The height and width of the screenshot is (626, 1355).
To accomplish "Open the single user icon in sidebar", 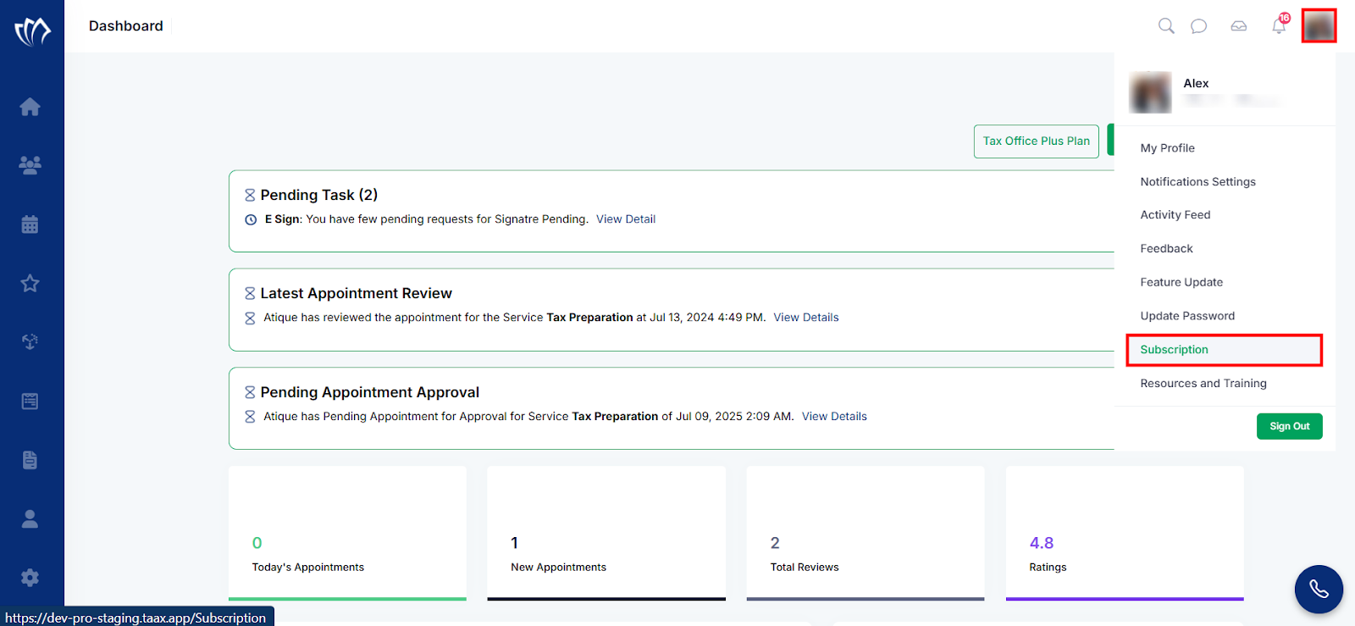I will 30,518.
